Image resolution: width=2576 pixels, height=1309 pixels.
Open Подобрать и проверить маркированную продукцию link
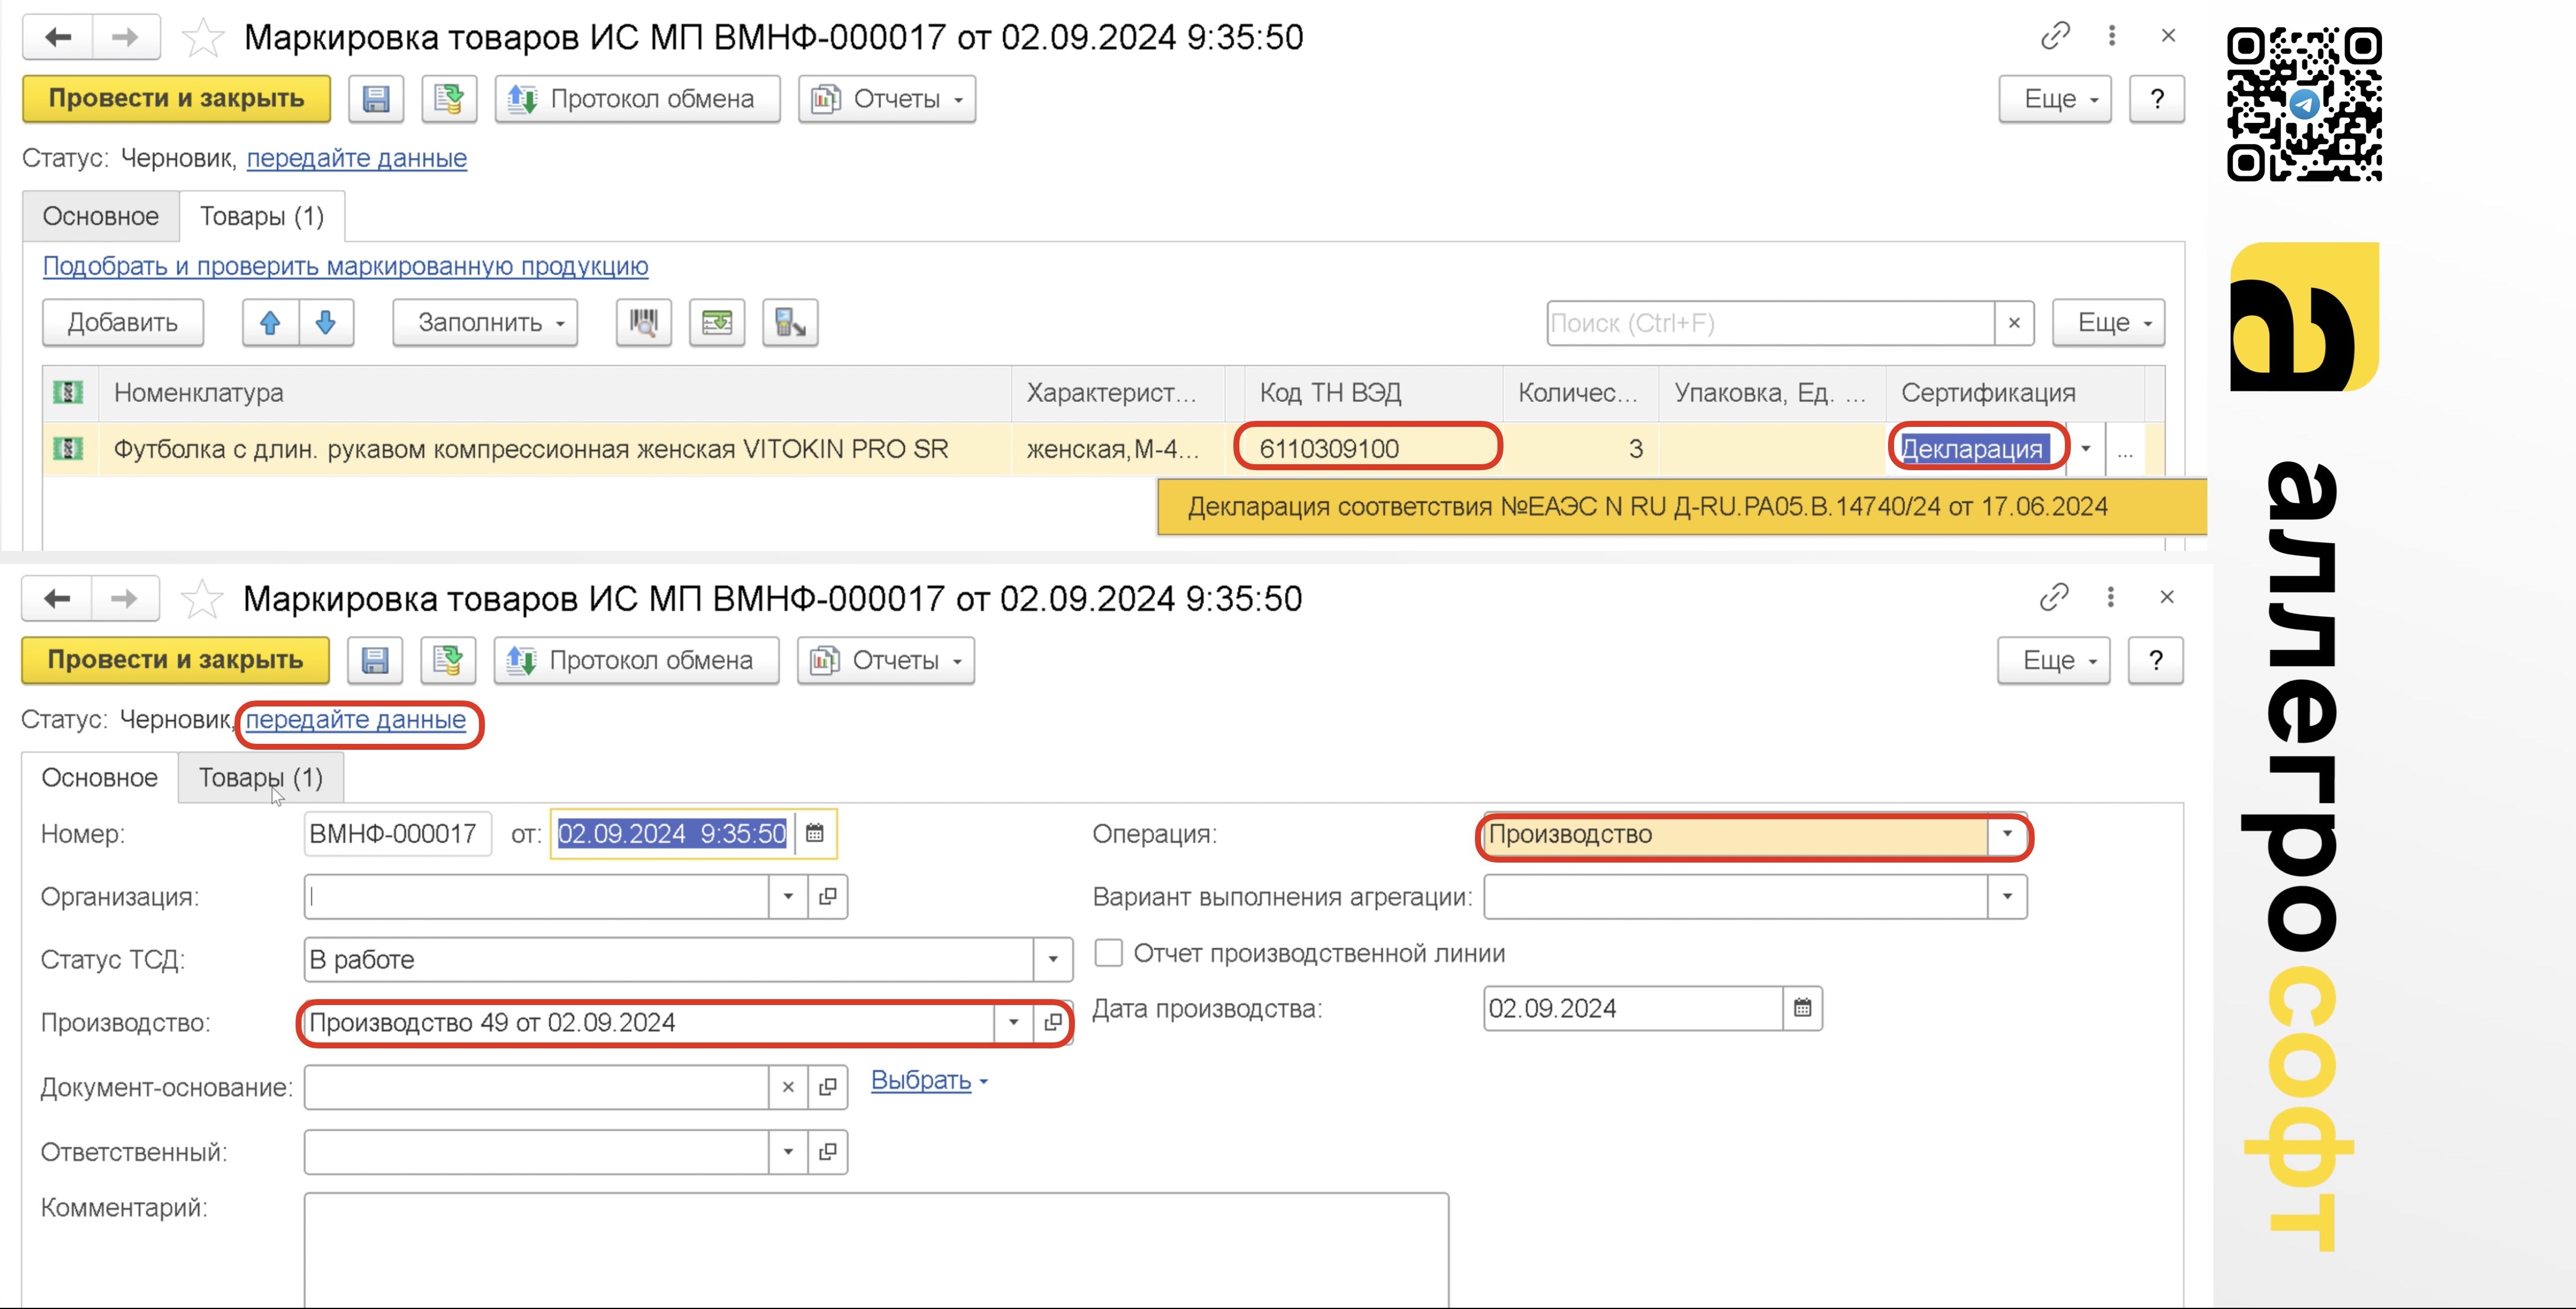(345, 266)
